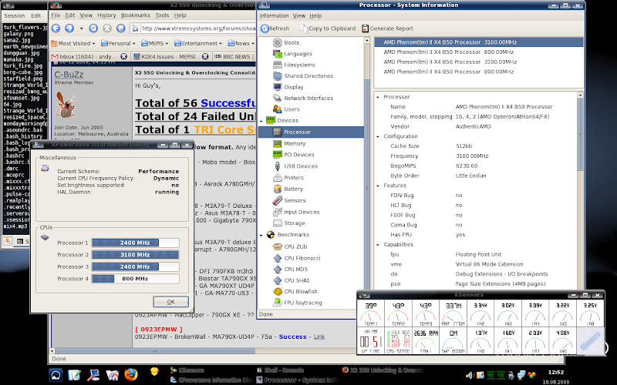Open View menu in System Information
Screen dimensions: 617x385
299,15
